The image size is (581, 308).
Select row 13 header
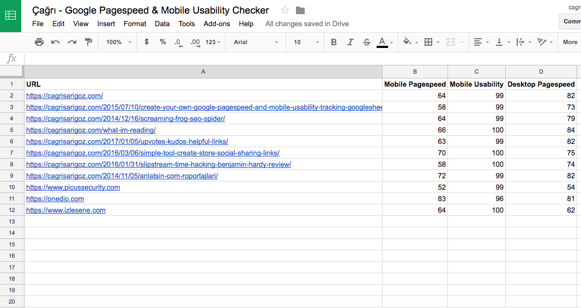[x=12, y=222]
